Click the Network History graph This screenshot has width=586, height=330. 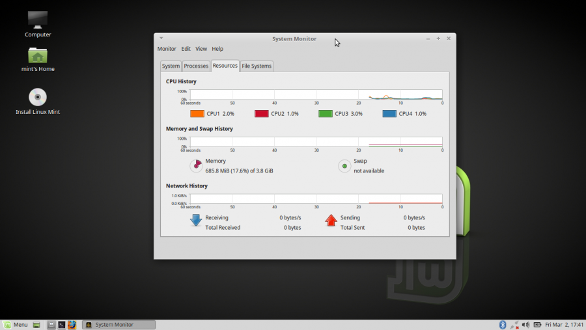coord(316,199)
